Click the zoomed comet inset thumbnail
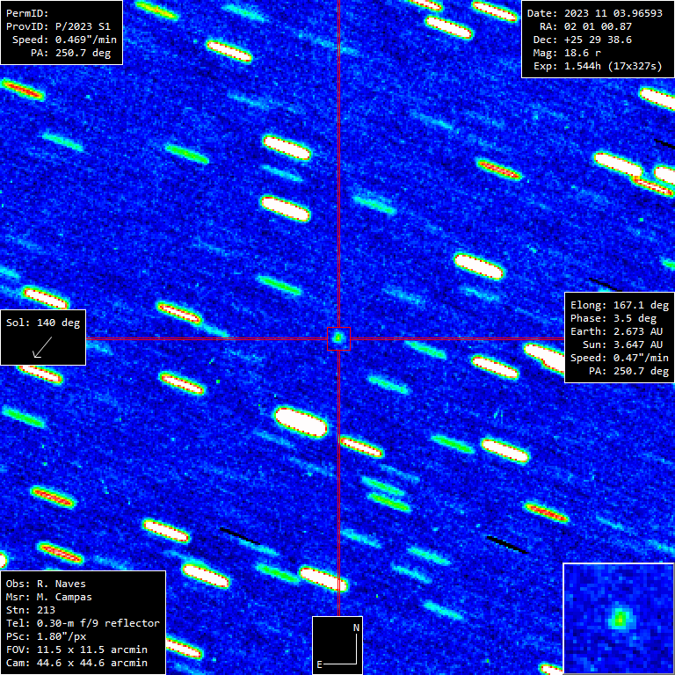Viewport: 675px width, 675px height. (619, 619)
